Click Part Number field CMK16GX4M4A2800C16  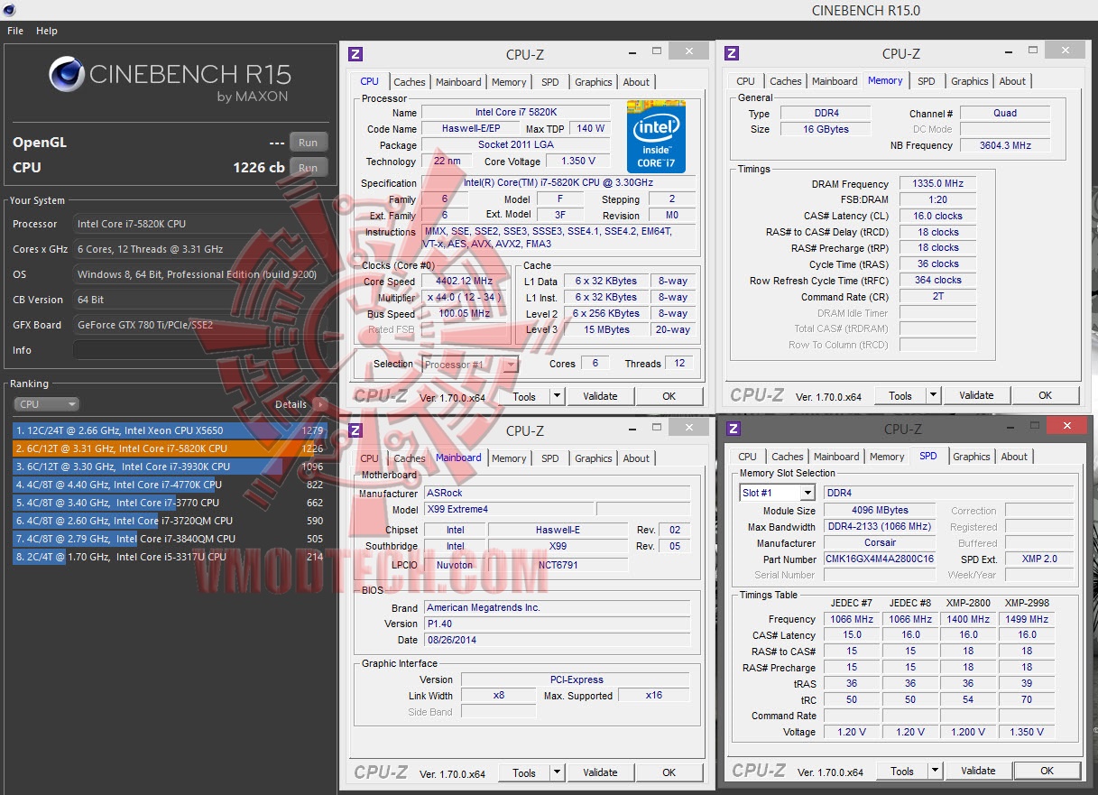coord(880,559)
